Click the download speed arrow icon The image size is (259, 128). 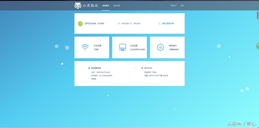pyautogui.click(x=131, y=24)
